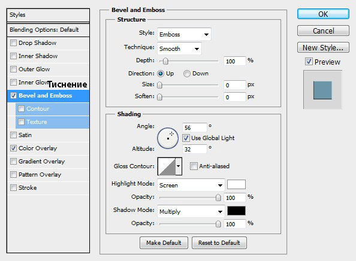356x261 pixels.
Task: Open Stroke settings
Action: coord(28,187)
